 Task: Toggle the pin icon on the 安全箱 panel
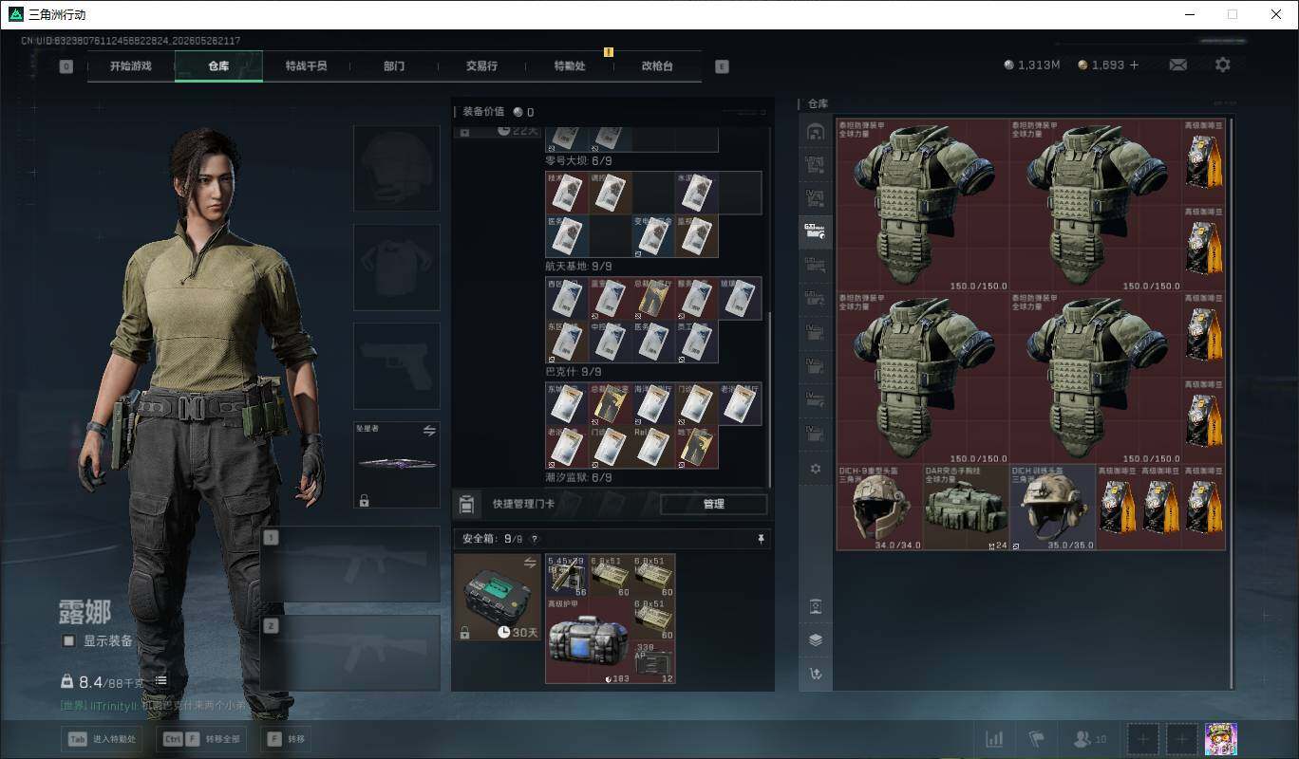pos(761,539)
